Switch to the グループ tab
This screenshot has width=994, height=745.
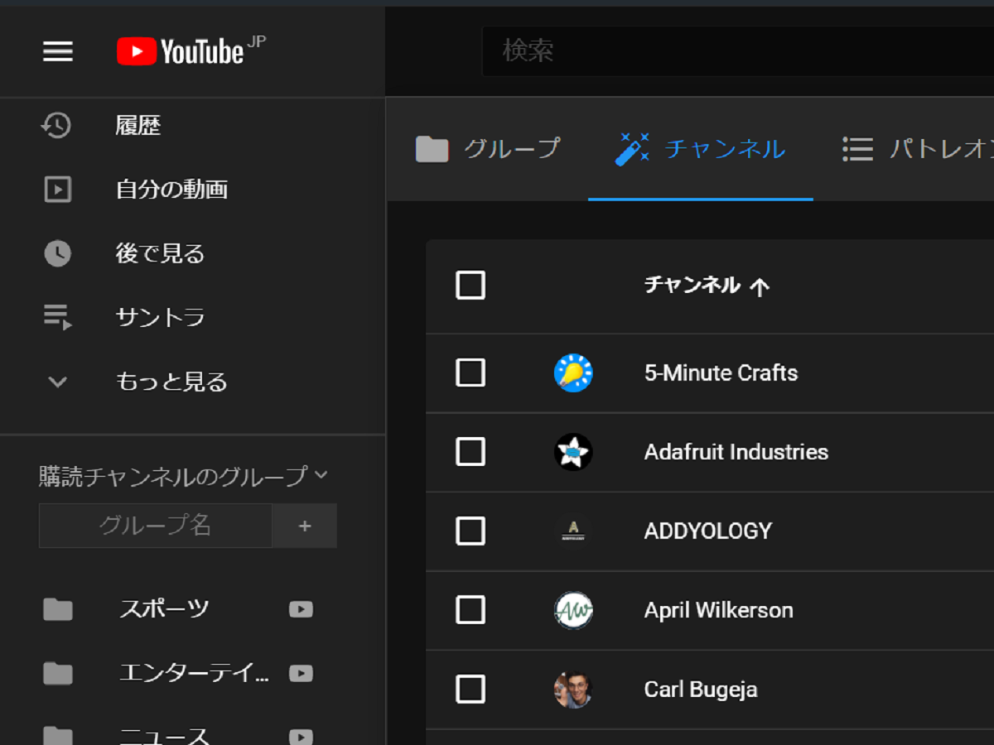[488, 149]
